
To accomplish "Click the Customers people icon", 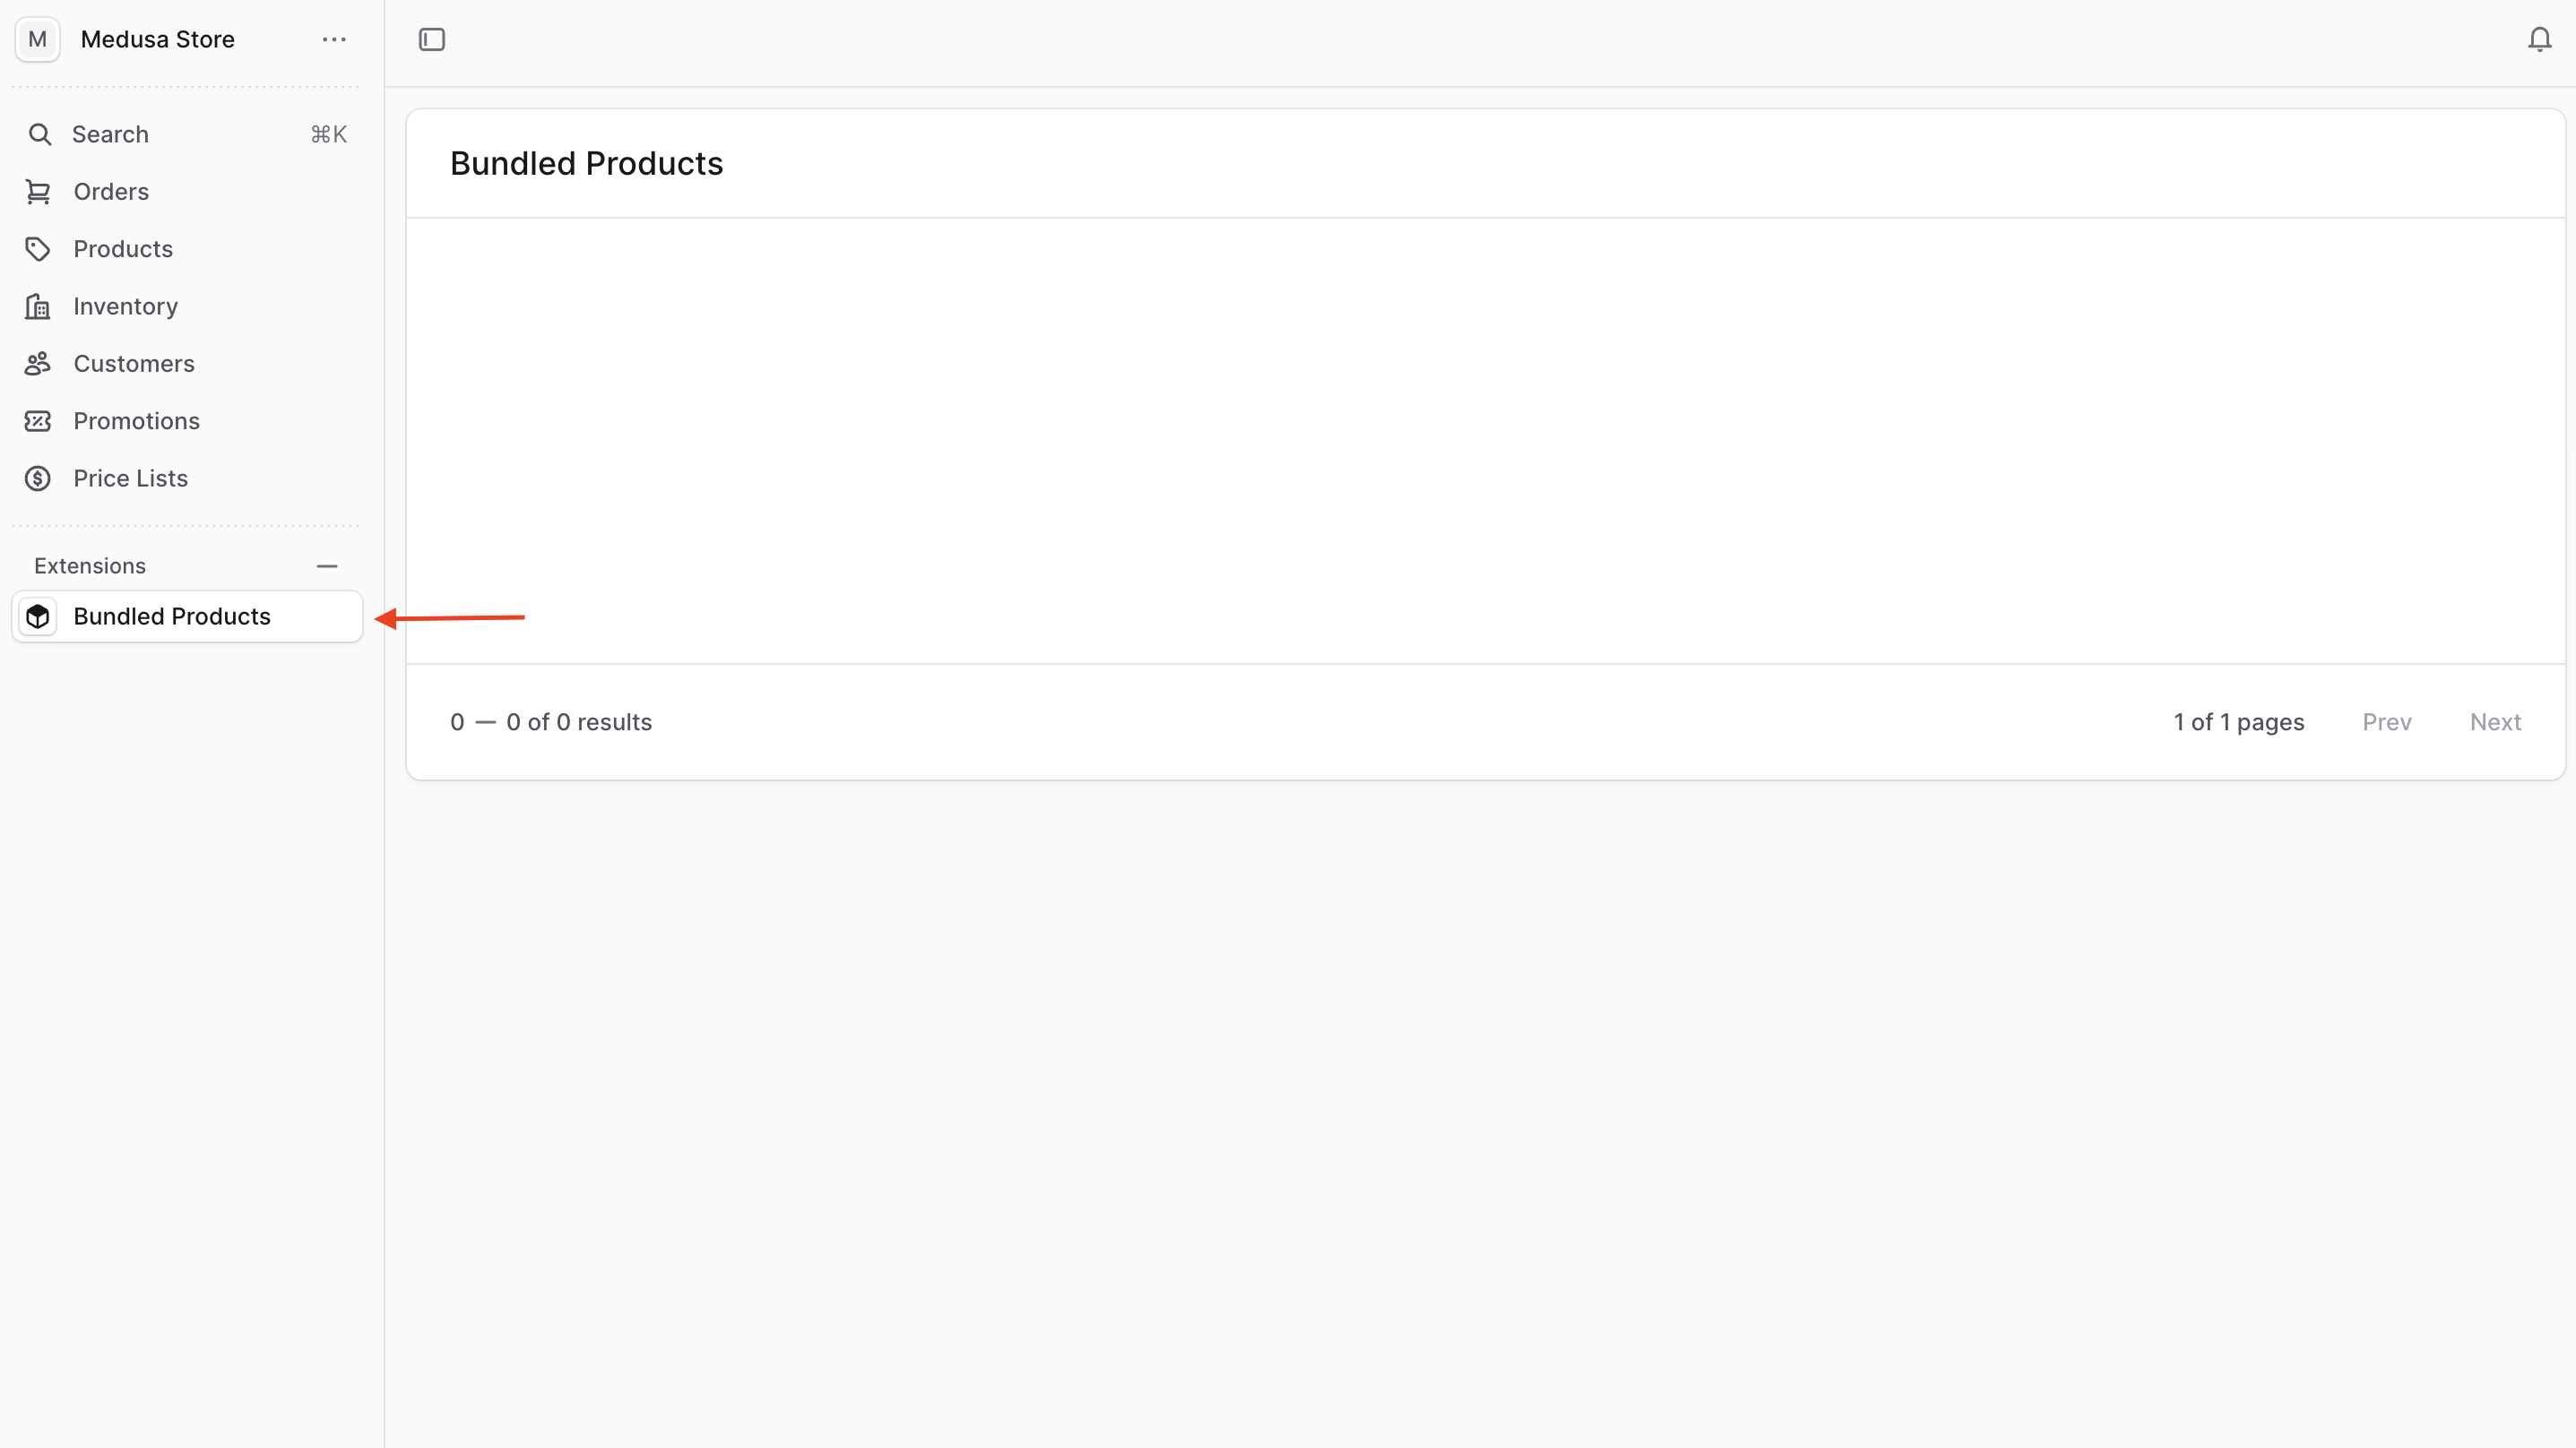I will coord(37,363).
